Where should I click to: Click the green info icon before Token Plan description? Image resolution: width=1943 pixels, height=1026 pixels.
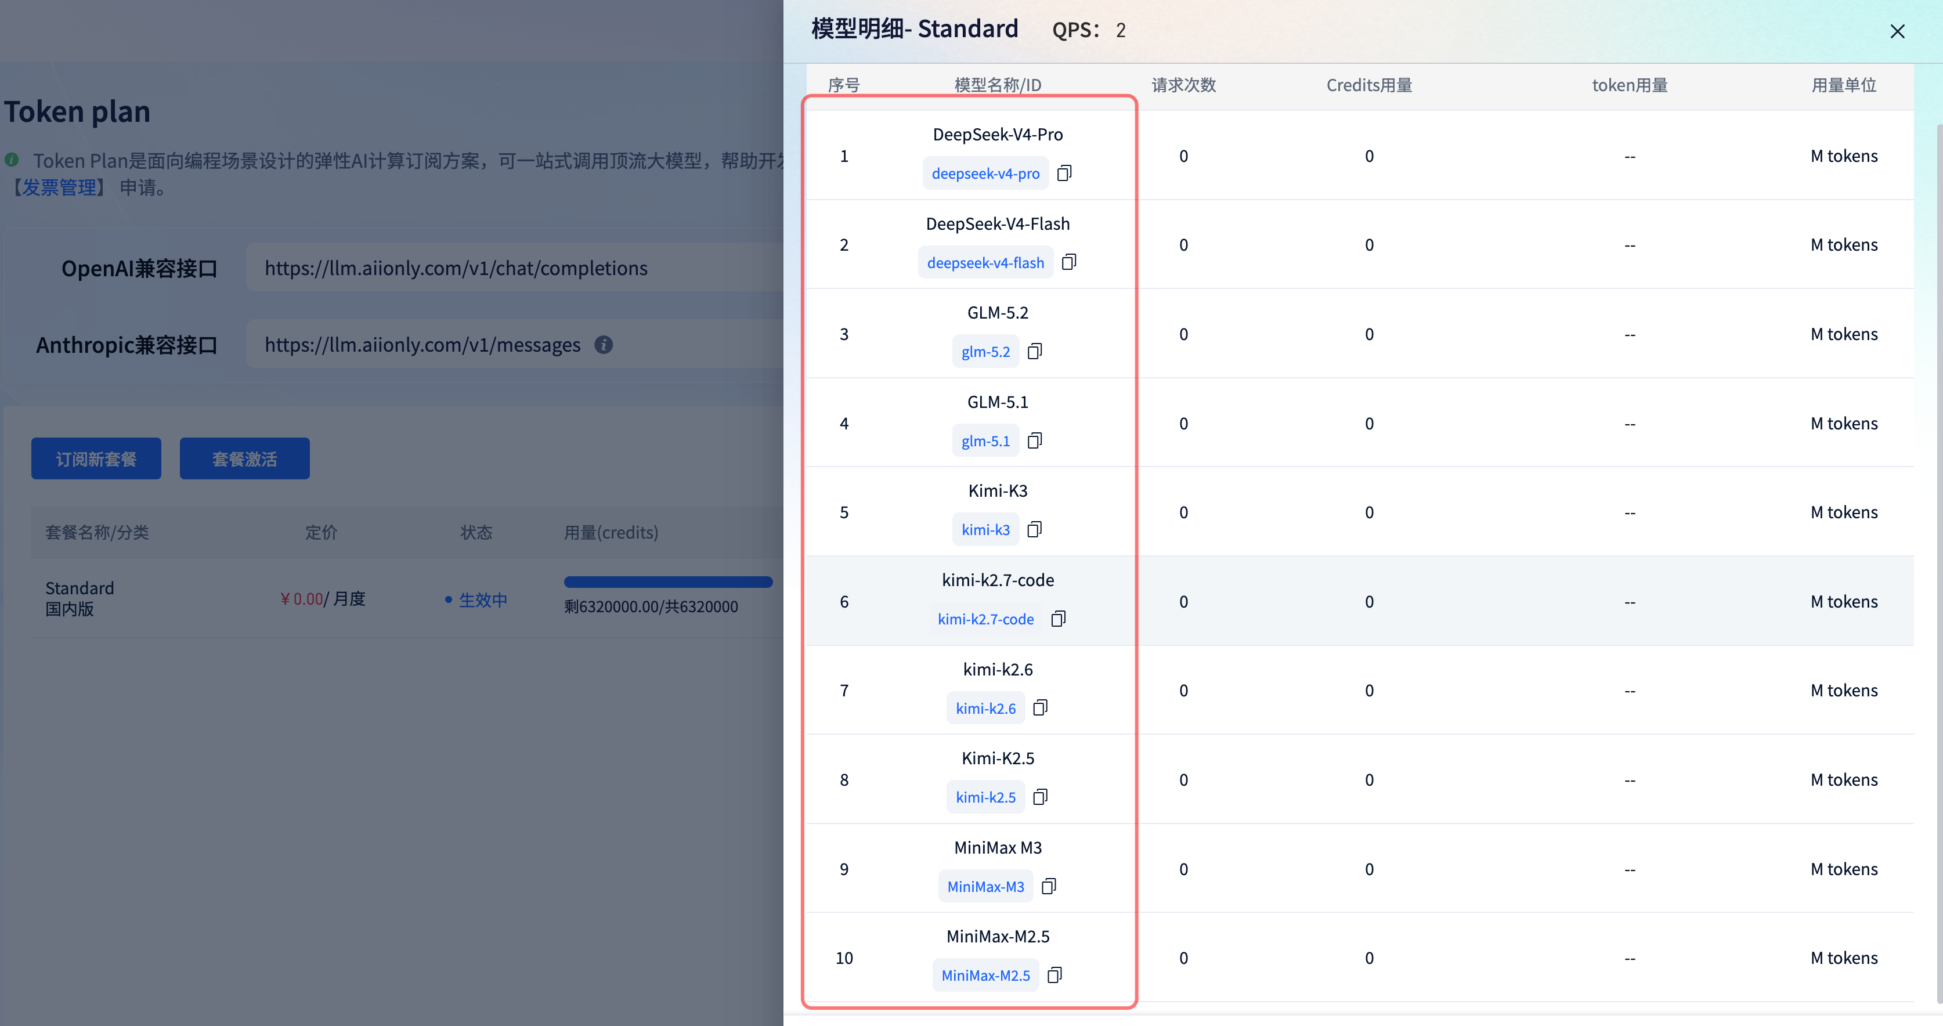[11, 160]
